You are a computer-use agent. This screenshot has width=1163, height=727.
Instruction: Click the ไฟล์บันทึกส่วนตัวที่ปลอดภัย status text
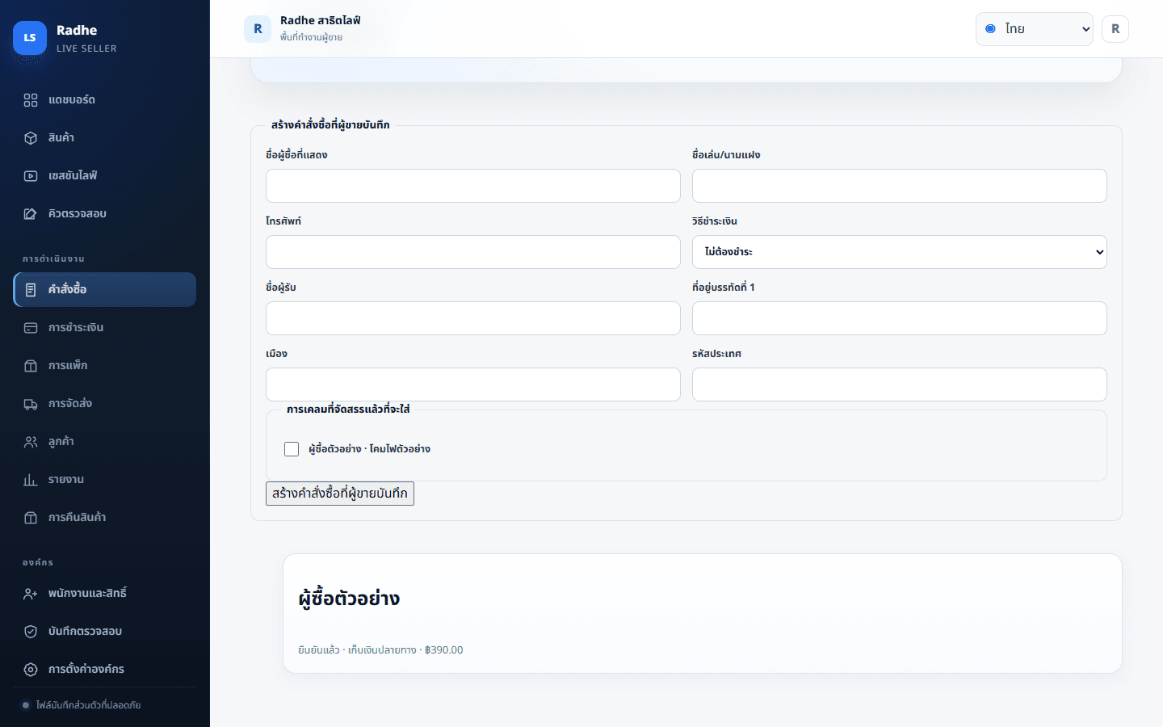click(88, 705)
